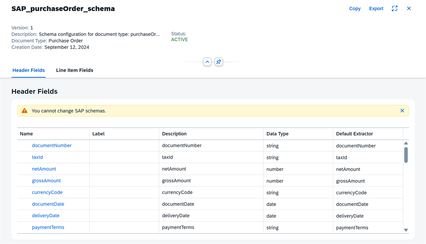Open the grossAmount field link
426x244 pixels.
point(46,181)
